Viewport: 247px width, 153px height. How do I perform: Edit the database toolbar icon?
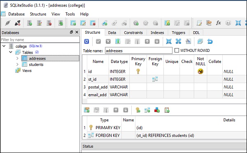pyautogui.click(x=39, y=23)
